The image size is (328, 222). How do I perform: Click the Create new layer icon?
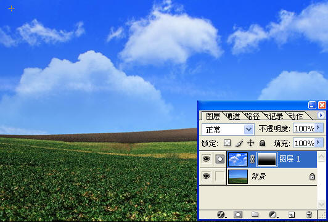coord(292,215)
